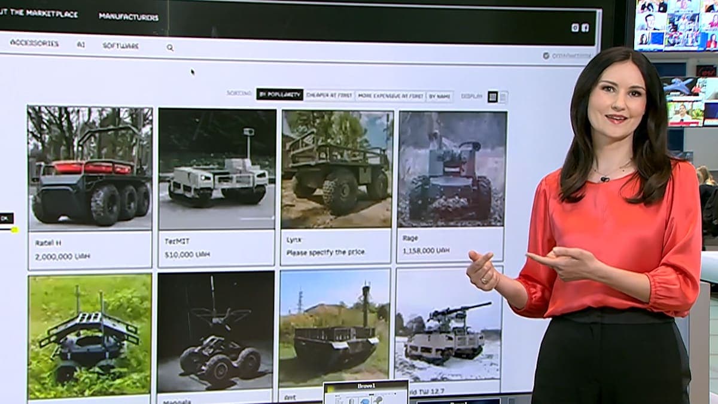This screenshot has height=404, width=718.
Task: Click the Lynx product name
Action: pyautogui.click(x=294, y=240)
